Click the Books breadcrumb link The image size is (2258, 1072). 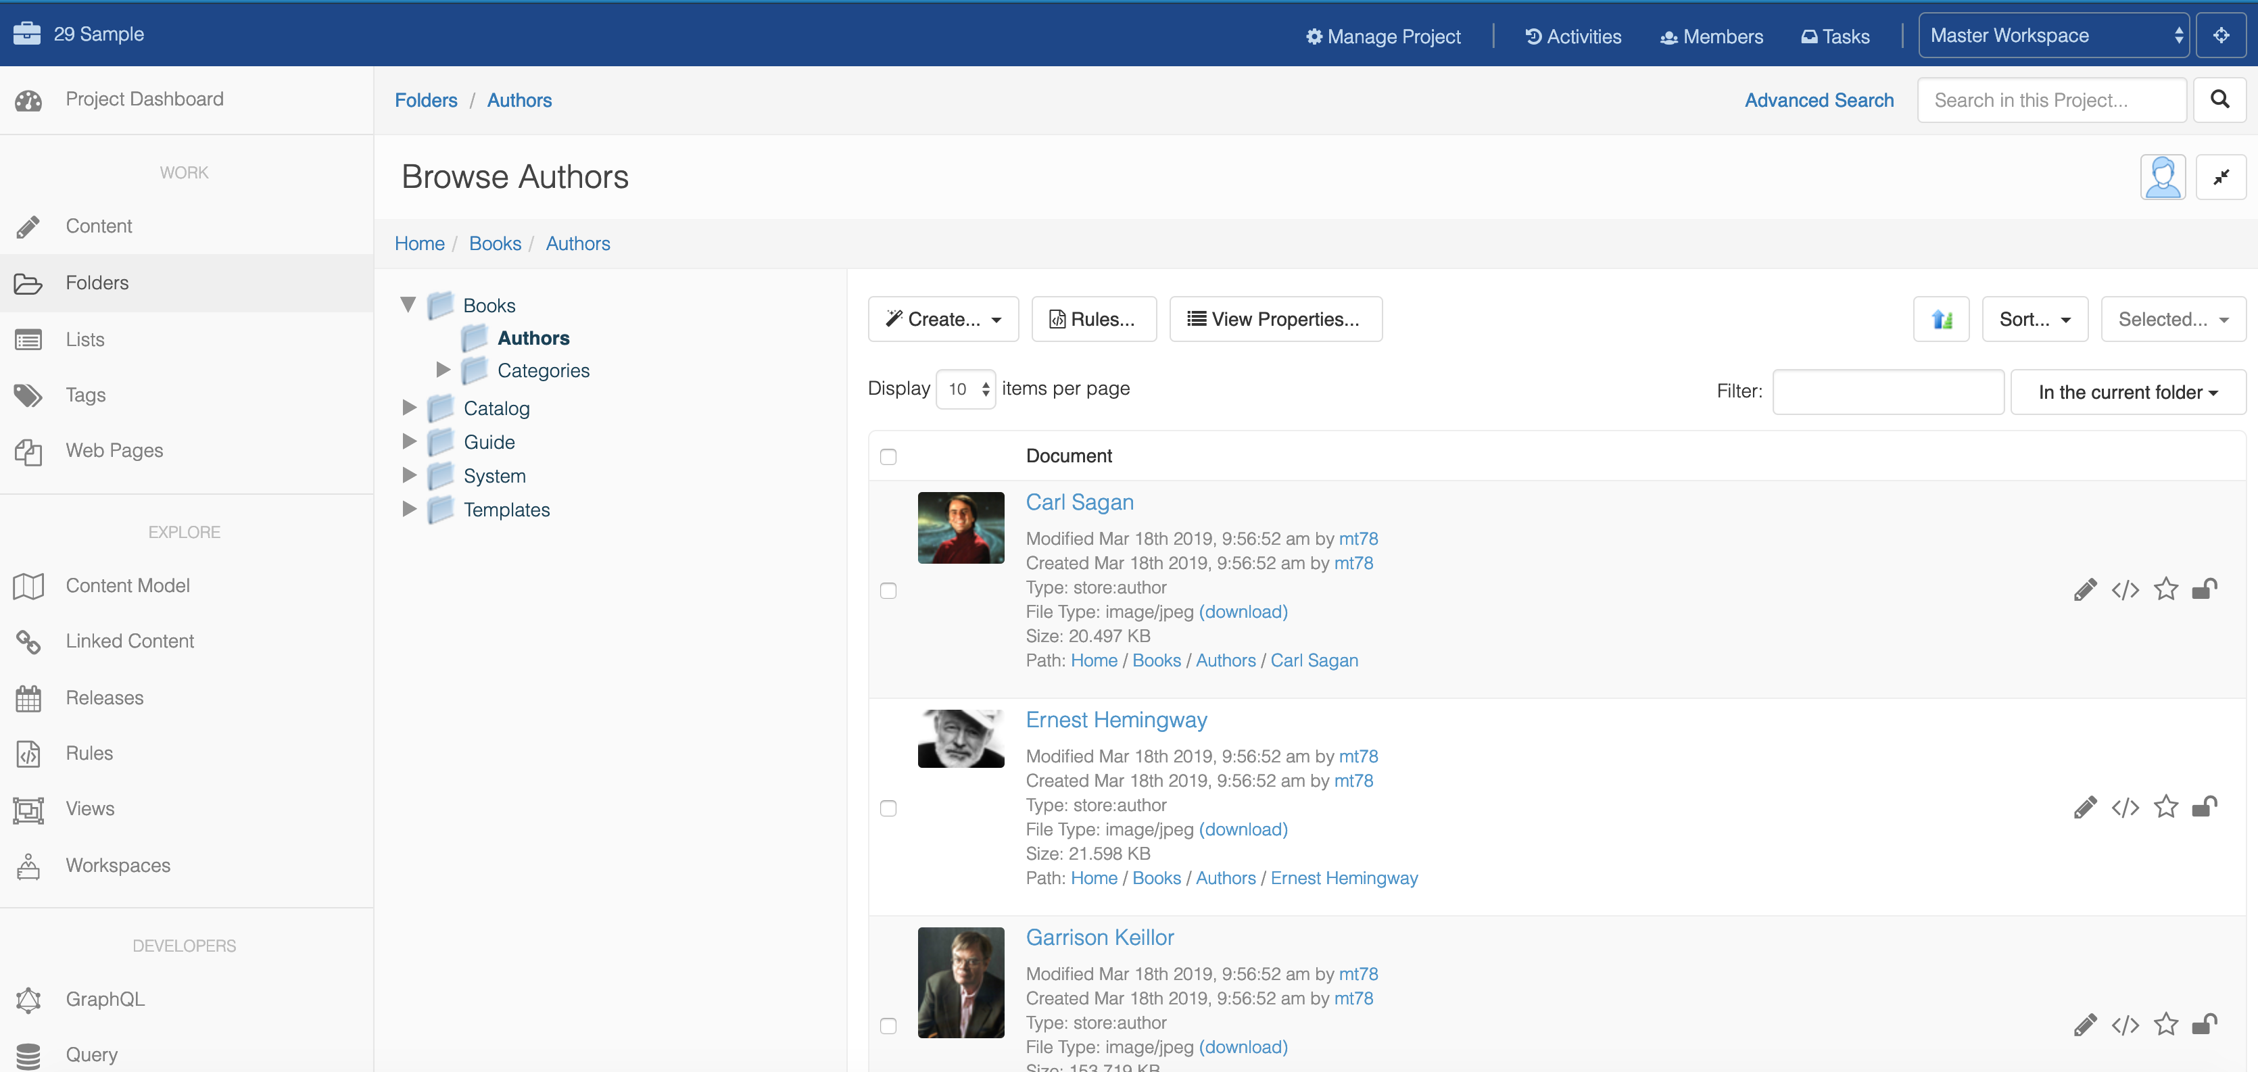point(494,244)
